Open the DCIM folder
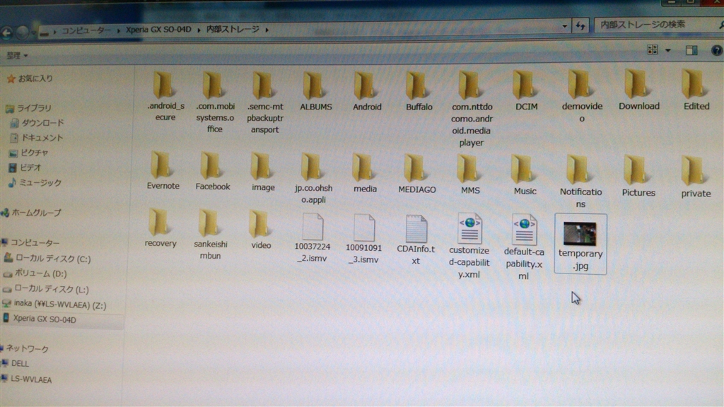 524,85
